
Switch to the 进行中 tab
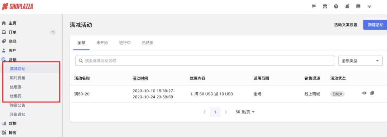point(125,43)
